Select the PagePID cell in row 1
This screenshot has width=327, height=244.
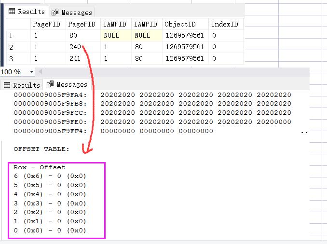83,35
